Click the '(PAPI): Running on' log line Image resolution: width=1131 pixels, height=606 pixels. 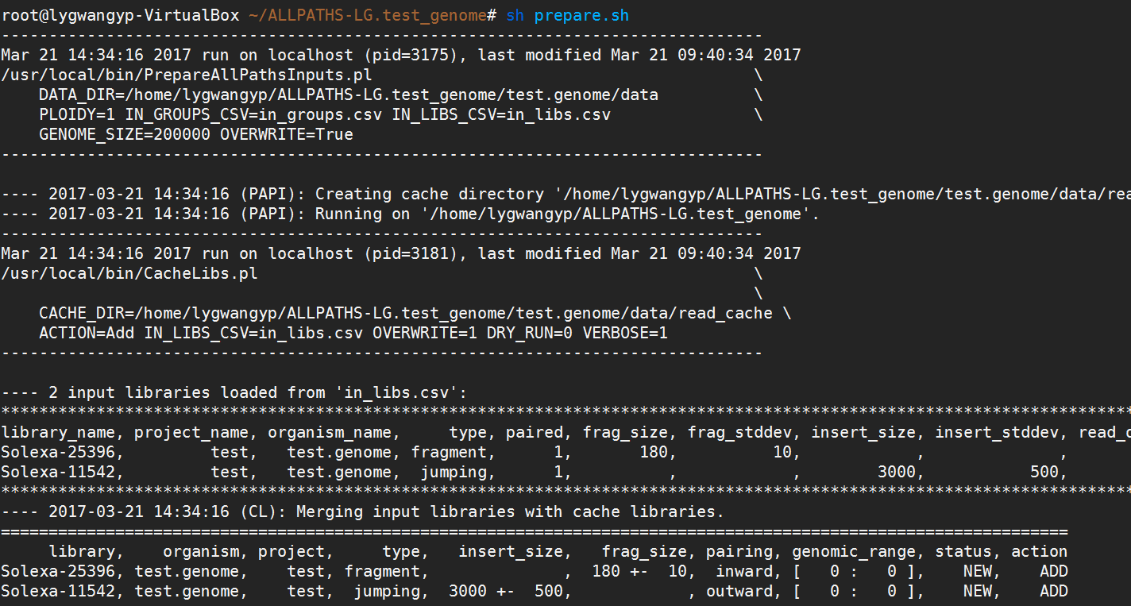pos(411,214)
